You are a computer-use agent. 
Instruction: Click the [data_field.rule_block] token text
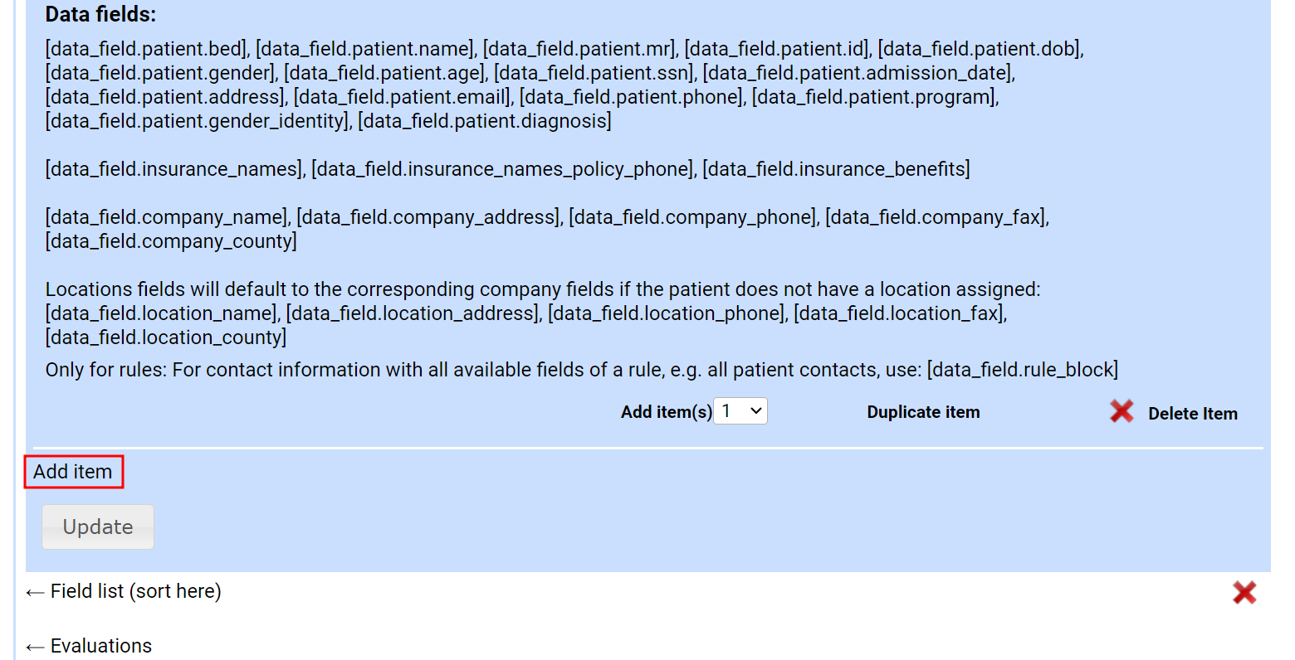tap(1023, 370)
